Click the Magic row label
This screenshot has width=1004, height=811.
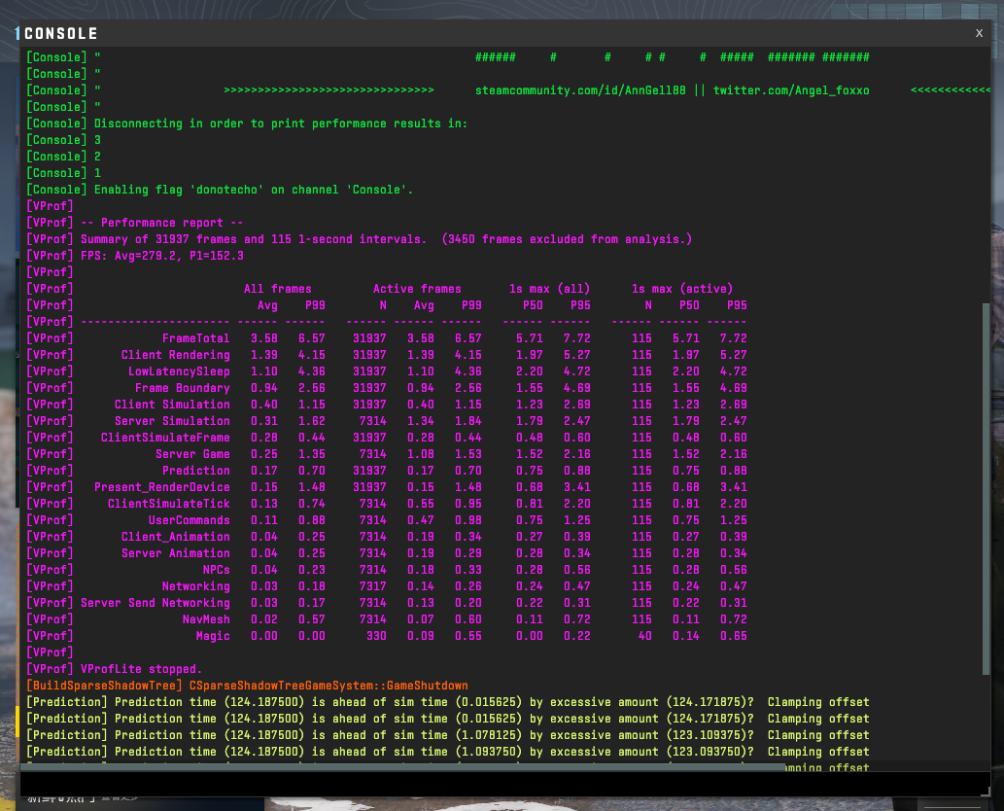(213, 636)
